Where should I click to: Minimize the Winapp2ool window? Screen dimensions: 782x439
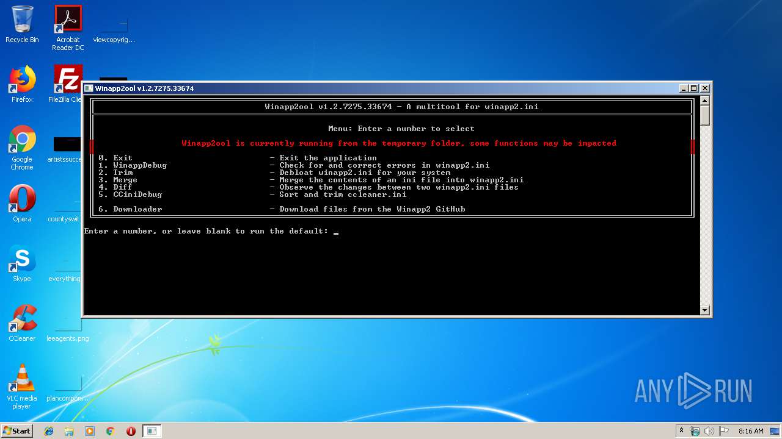[x=684, y=88]
